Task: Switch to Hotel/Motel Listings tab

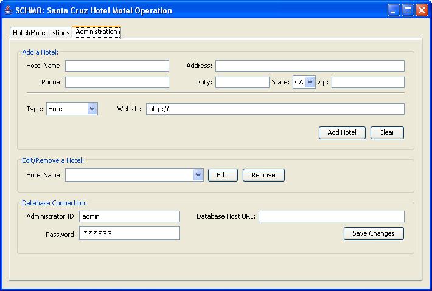Action: 41,32
